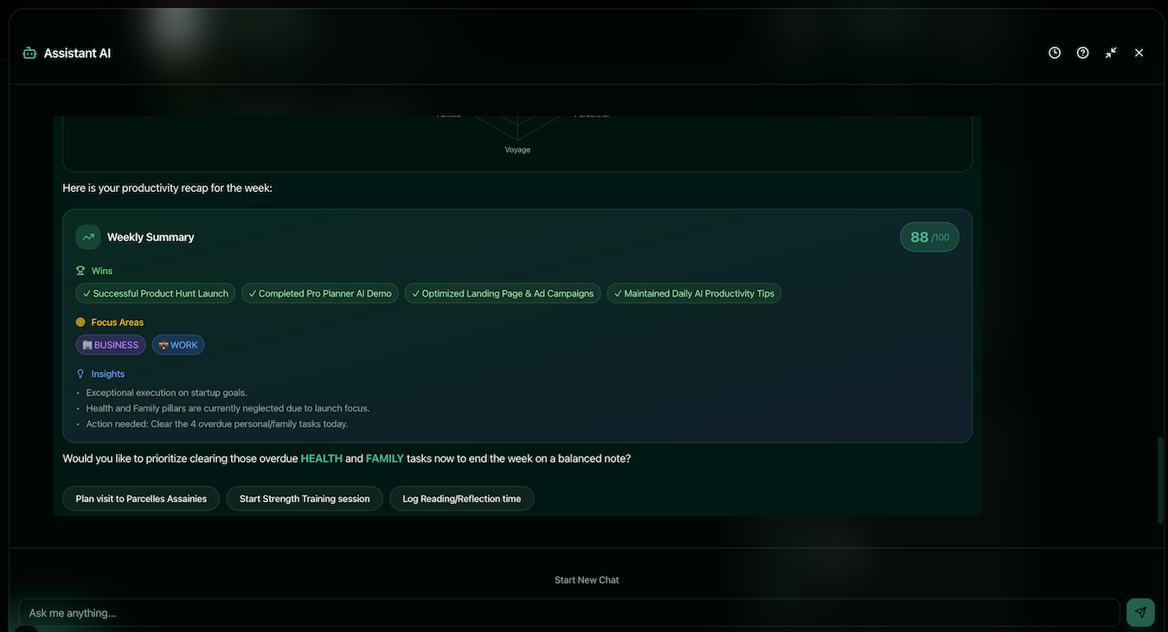Click Plan visit to Parcelles Assainies

point(141,499)
